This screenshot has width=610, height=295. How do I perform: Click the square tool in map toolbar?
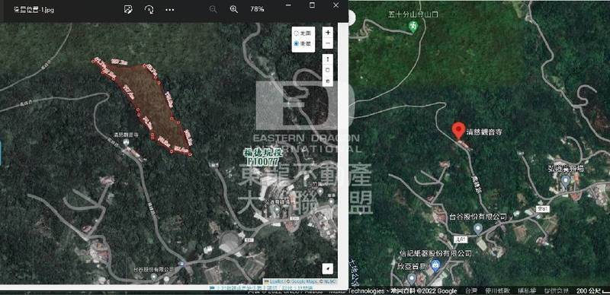[x=328, y=70]
